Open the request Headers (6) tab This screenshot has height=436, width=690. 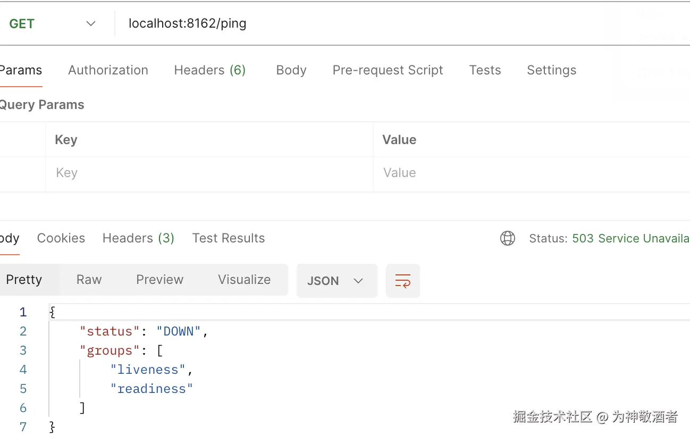[210, 70]
